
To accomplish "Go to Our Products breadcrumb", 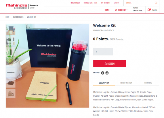I will [x=18, y=17].
